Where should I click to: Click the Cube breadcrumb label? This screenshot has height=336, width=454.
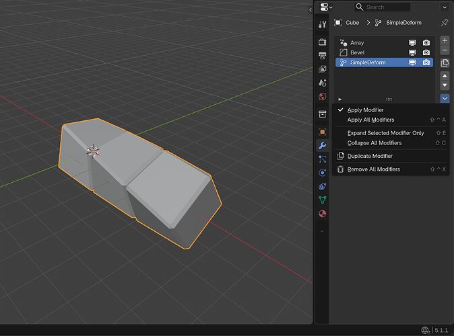pos(352,23)
